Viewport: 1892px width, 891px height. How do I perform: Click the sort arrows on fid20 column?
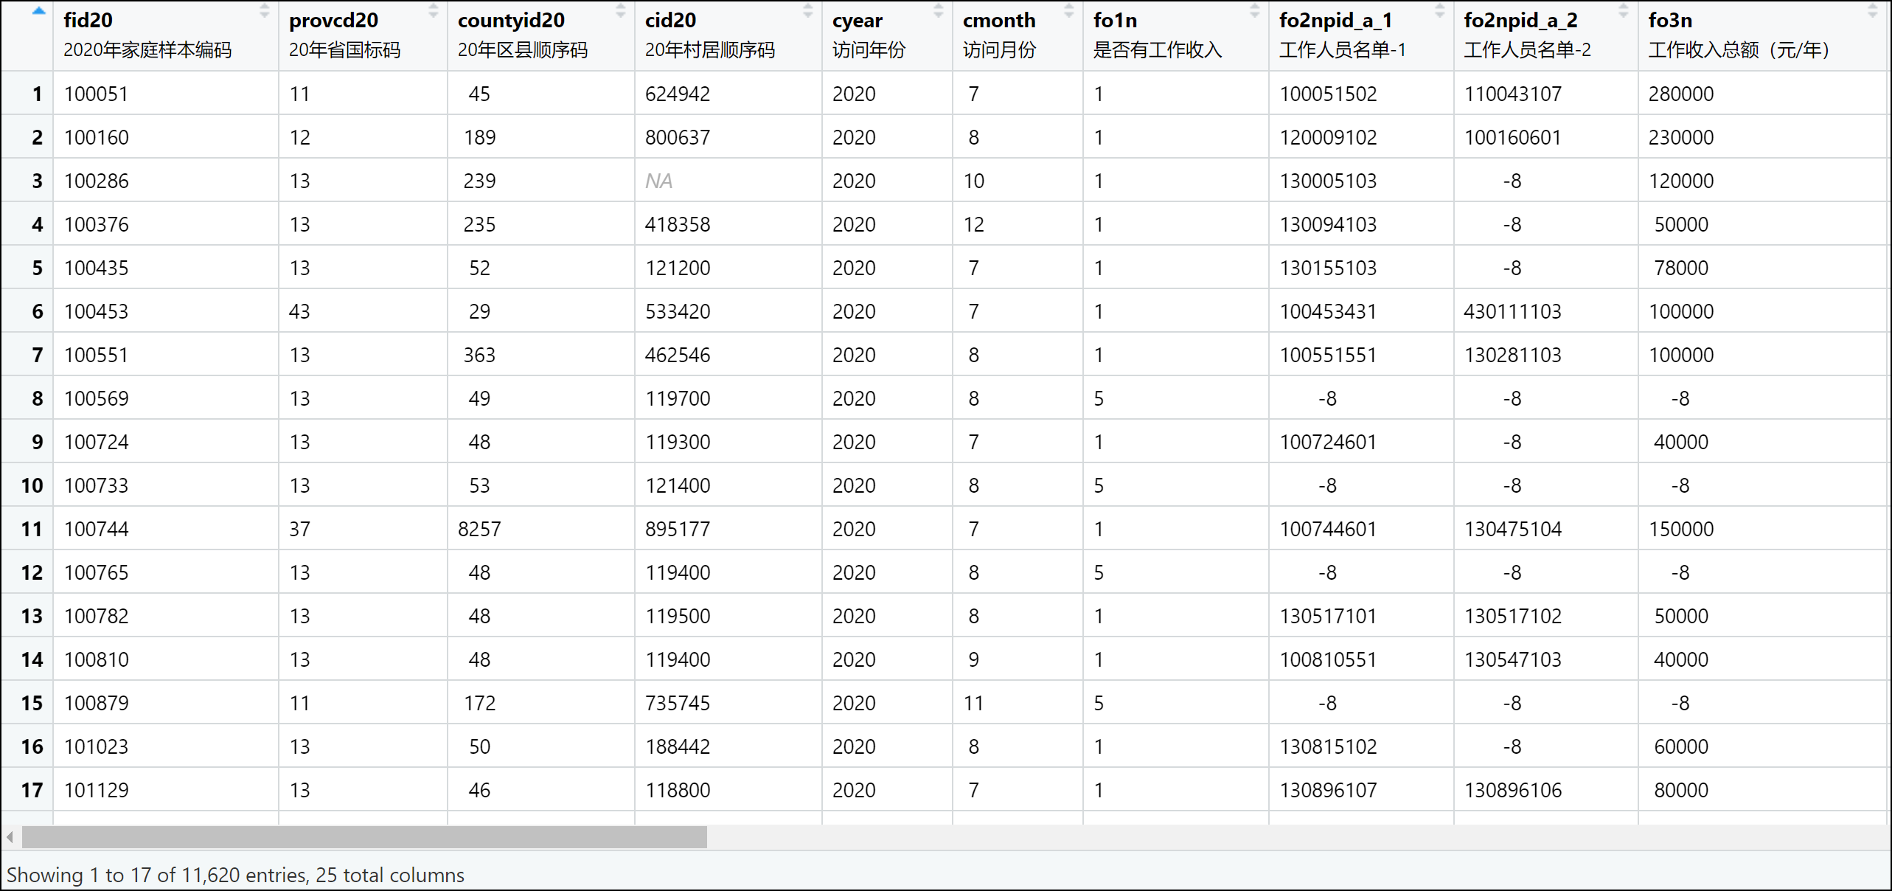tap(264, 11)
